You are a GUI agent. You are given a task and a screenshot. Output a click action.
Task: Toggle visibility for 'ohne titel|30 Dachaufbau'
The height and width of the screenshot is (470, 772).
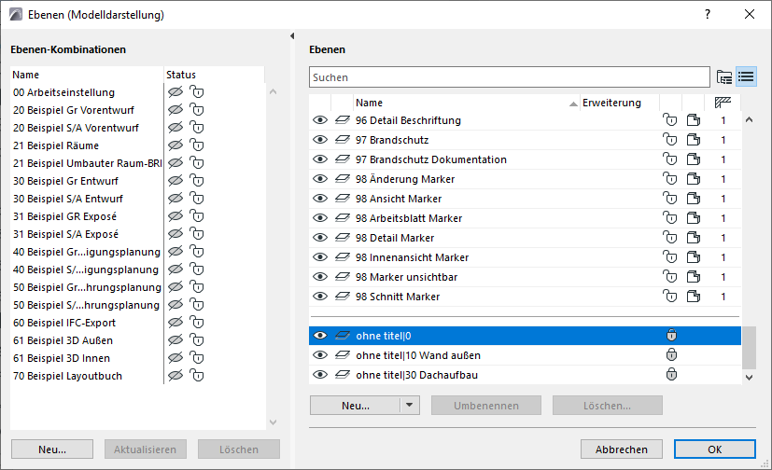point(320,375)
